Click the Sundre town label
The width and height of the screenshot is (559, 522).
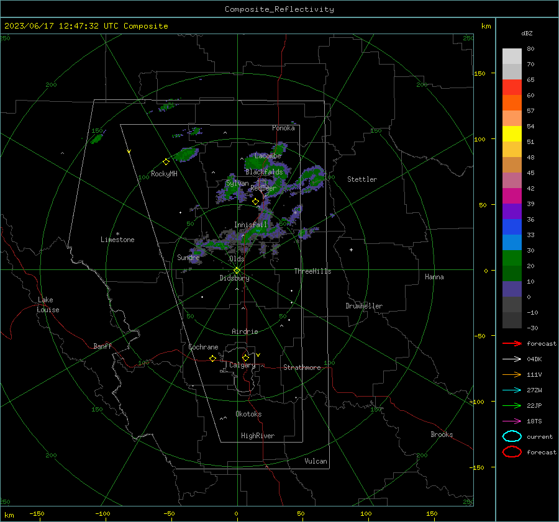[188, 257]
